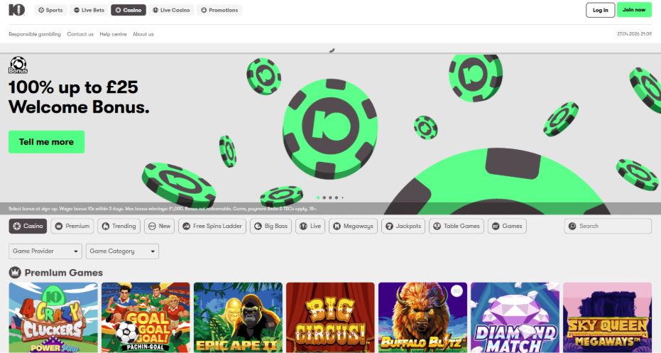Open the About us link
Viewport: 661px width, 353px height.
143,34
